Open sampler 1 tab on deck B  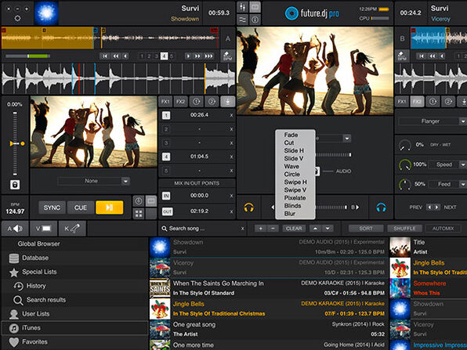click(433, 102)
